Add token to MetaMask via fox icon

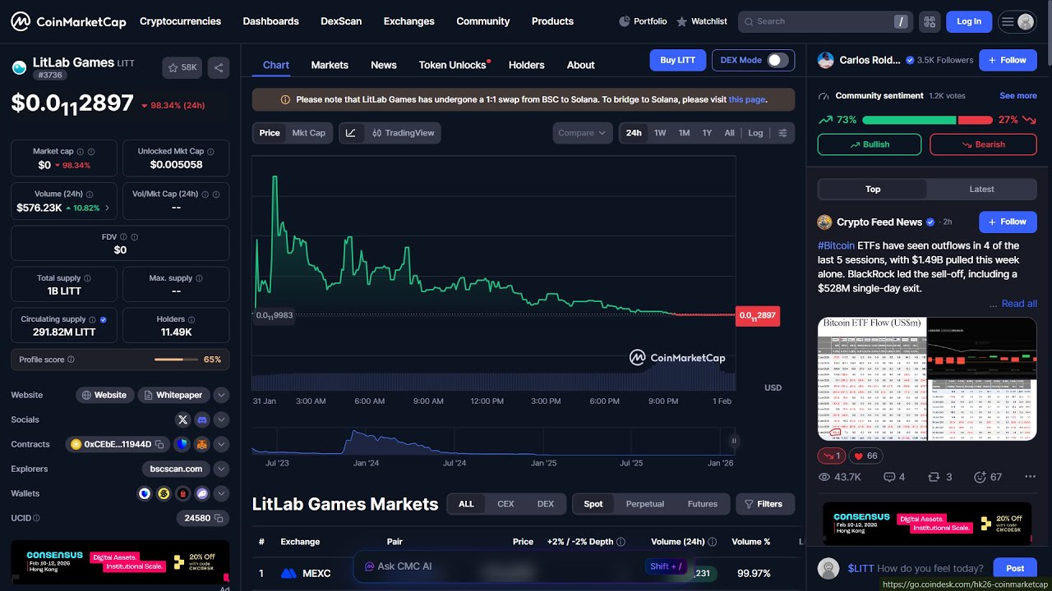(x=201, y=444)
